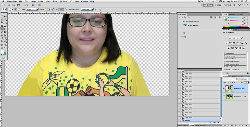Click Mini Bridge home icon
The image size is (250, 127).
tap(189, 17)
